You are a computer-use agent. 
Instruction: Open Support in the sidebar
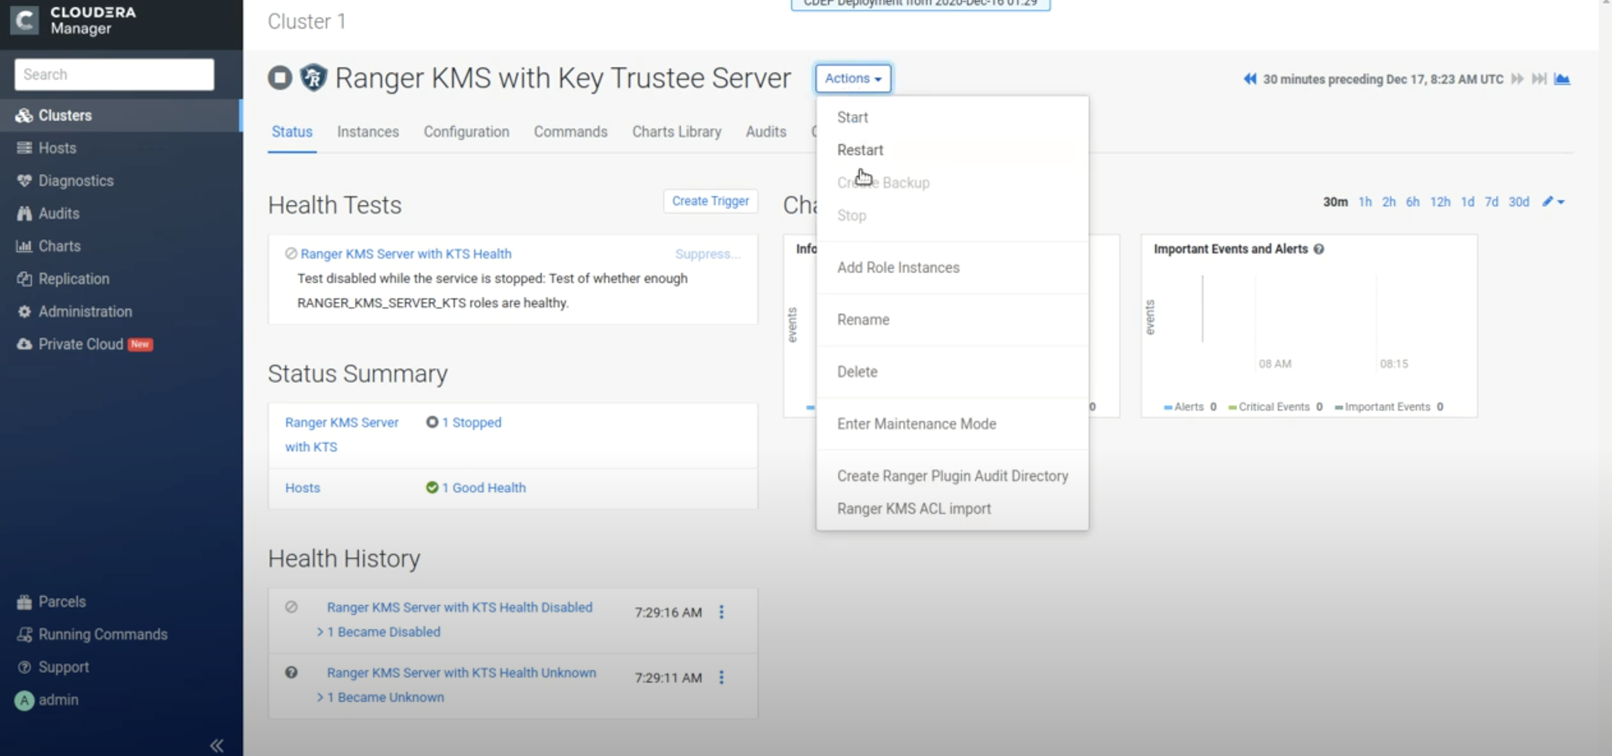[53, 667]
